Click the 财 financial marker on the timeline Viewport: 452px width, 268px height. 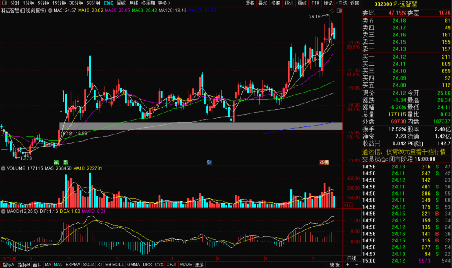click(209, 162)
